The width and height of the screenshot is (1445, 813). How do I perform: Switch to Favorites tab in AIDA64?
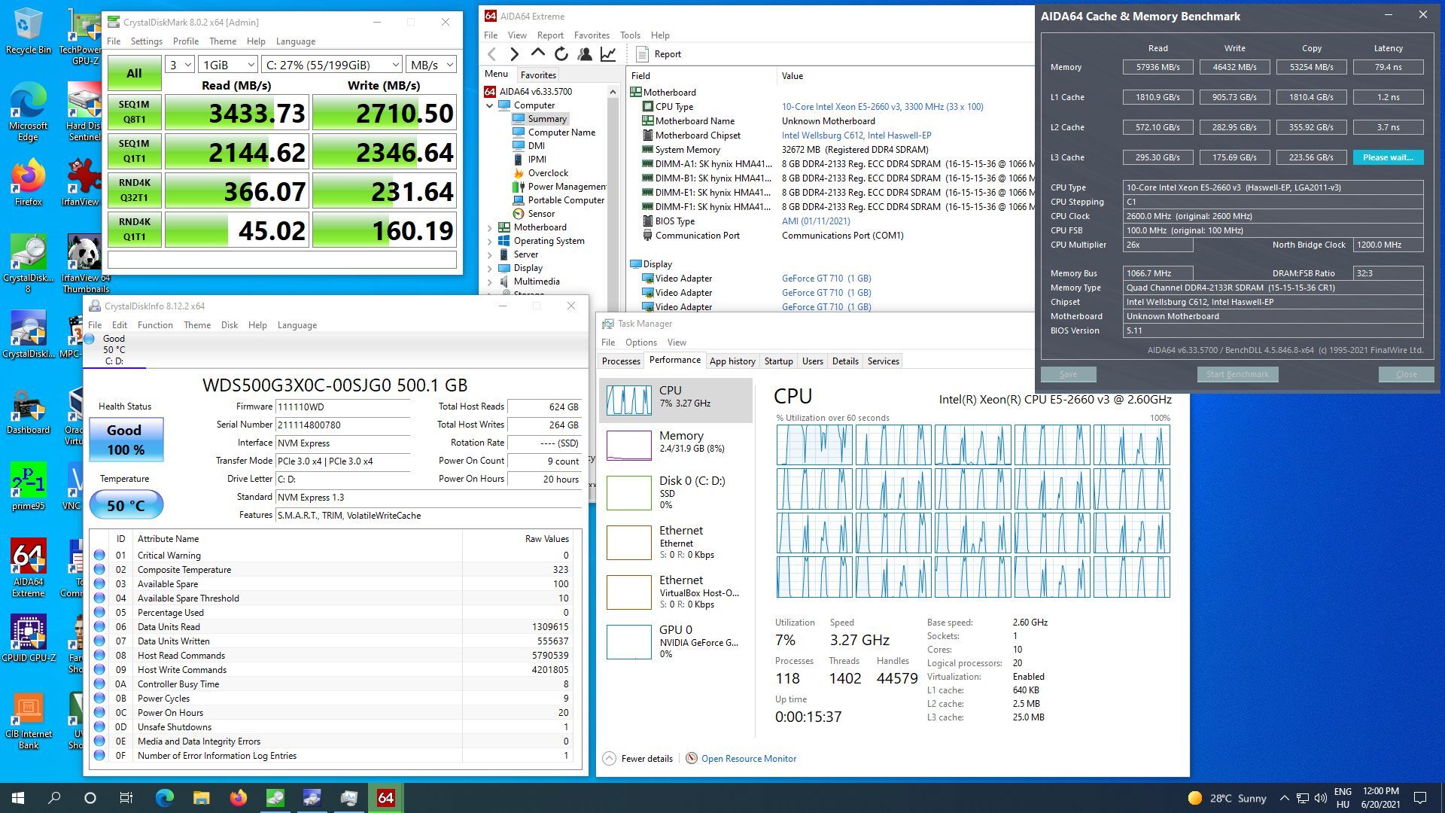(538, 75)
